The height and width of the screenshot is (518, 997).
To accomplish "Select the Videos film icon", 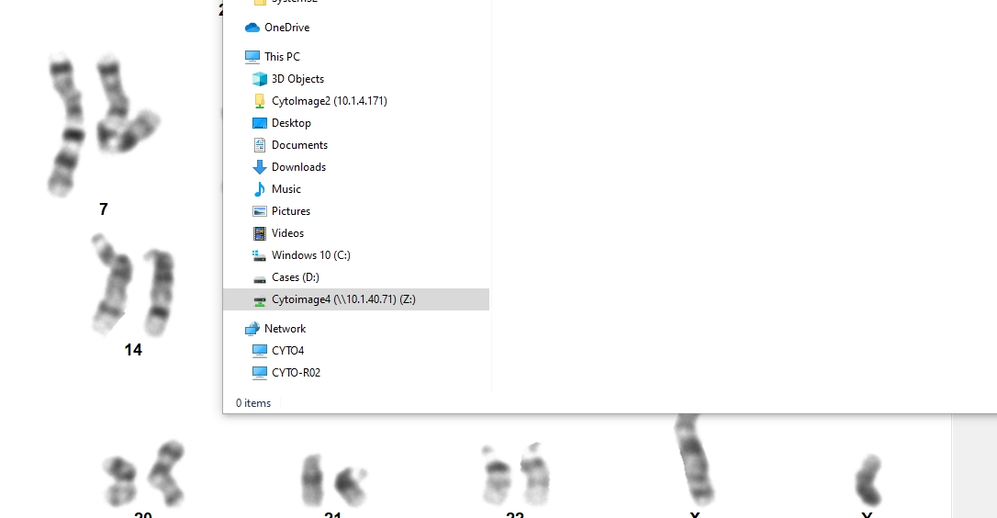I will [260, 233].
